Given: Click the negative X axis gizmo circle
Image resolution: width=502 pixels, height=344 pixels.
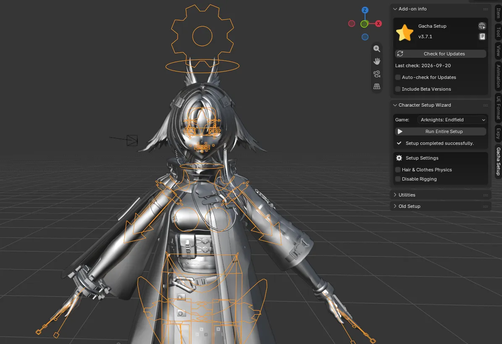Looking at the screenshot, I should coord(352,24).
